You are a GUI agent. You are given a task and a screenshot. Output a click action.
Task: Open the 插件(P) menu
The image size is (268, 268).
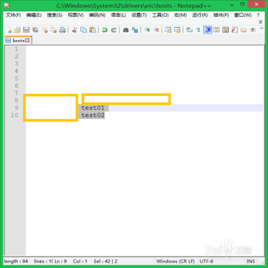tap(221, 15)
